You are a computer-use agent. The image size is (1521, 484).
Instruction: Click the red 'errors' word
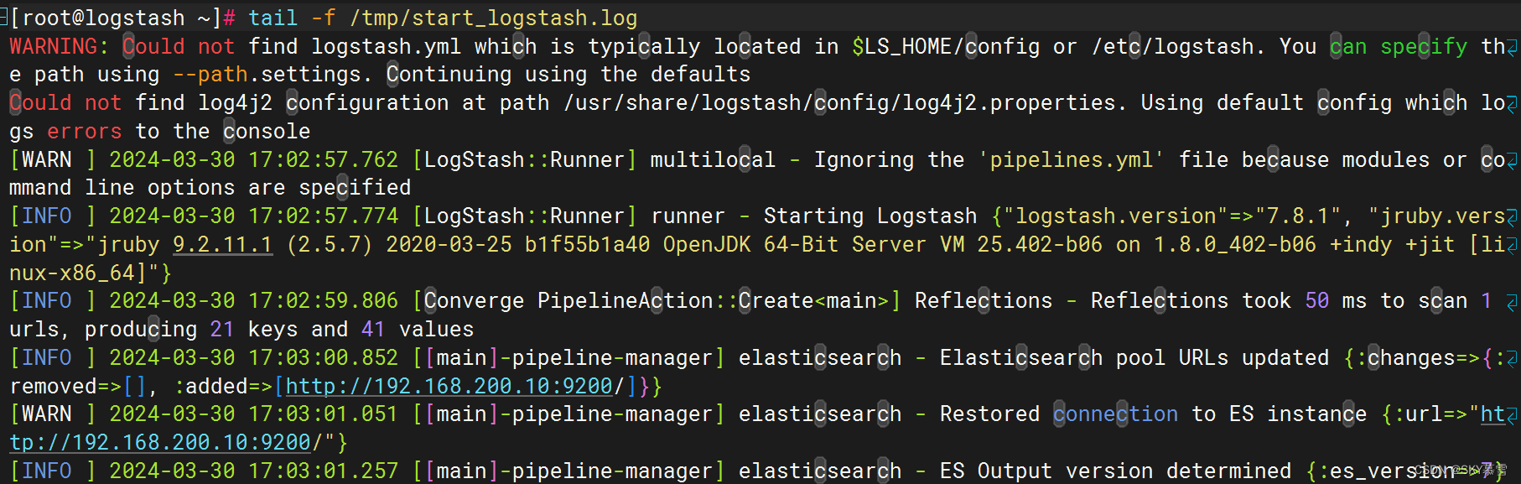point(85,131)
